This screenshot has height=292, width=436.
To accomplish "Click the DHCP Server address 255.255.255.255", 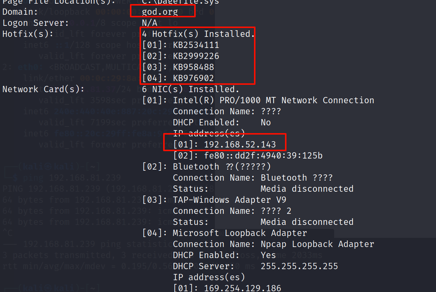I will pyautogui.click(x=299, y=266).
